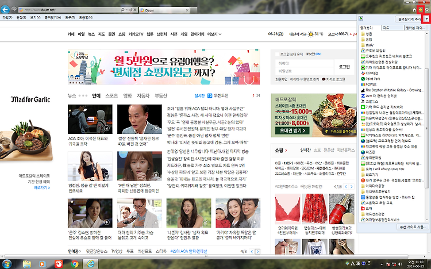Open address bar search dropdown arrow
This screenshot has width=431, height=269.
point(126,10)
